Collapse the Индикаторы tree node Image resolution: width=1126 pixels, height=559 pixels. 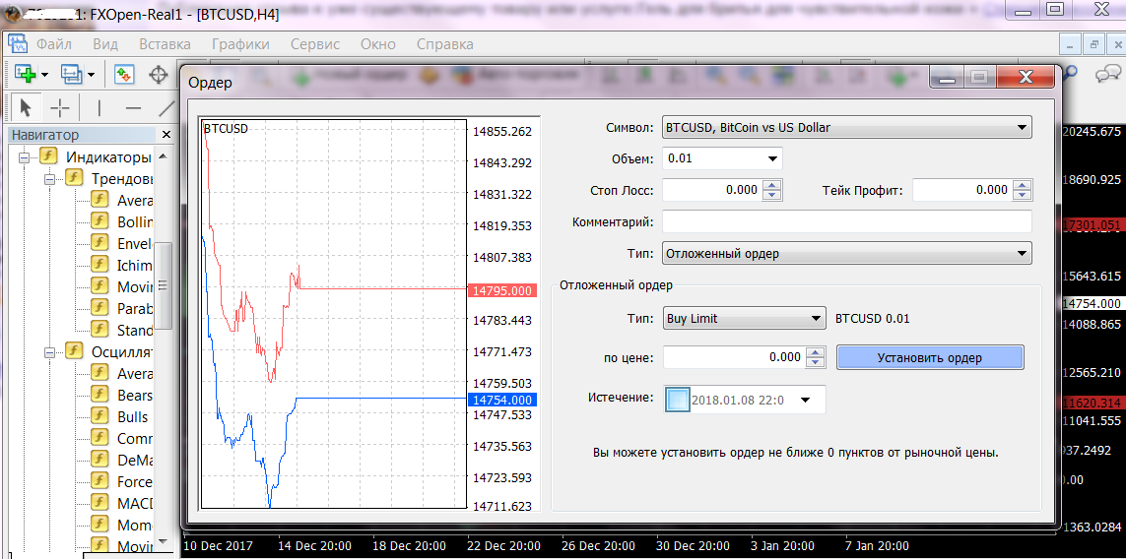[x=23, y=157]
